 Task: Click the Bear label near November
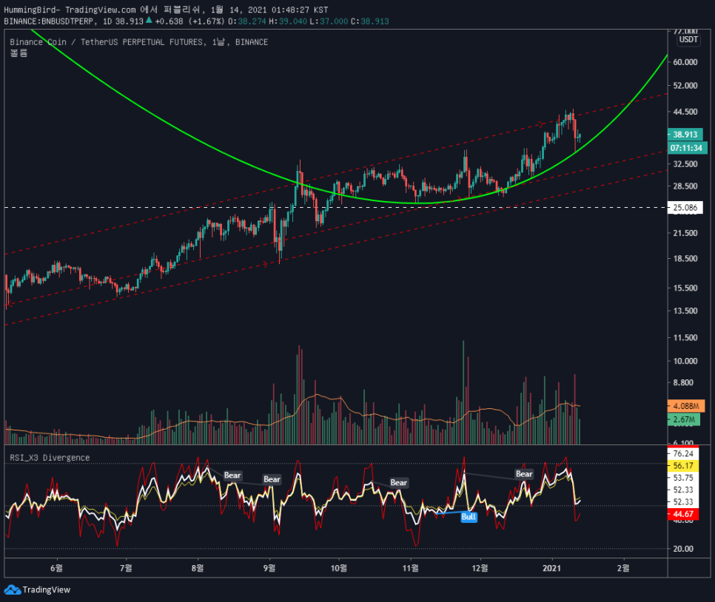(398, 483)
